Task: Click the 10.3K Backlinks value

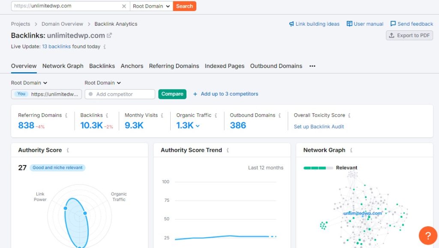Action: [92, 125]
